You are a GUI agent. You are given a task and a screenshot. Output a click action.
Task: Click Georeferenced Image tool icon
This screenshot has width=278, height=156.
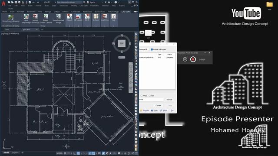58,16
